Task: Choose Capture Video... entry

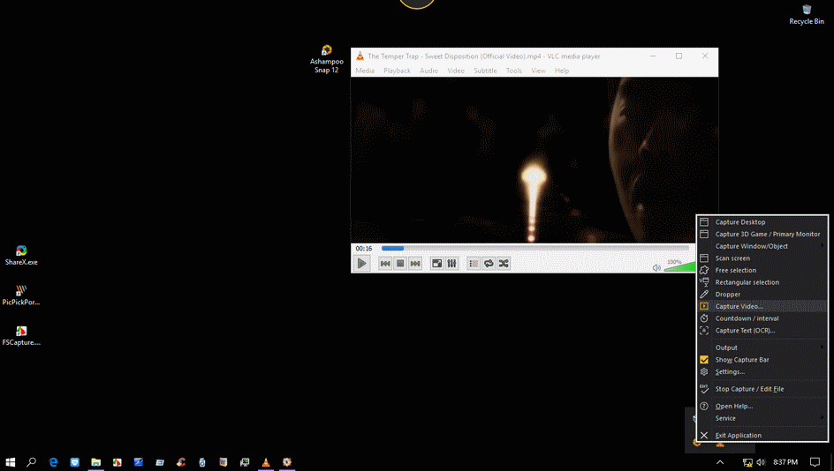Action: [x=762, y=306]
